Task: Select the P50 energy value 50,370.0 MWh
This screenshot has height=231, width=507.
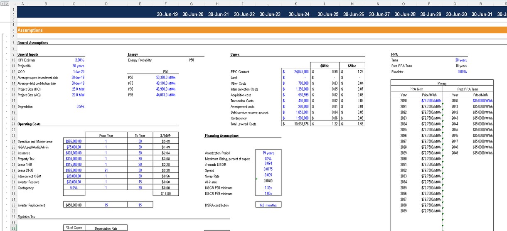Action: tap(166, 78)
